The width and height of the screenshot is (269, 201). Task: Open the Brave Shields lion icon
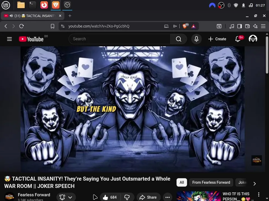tap(185, 26)
